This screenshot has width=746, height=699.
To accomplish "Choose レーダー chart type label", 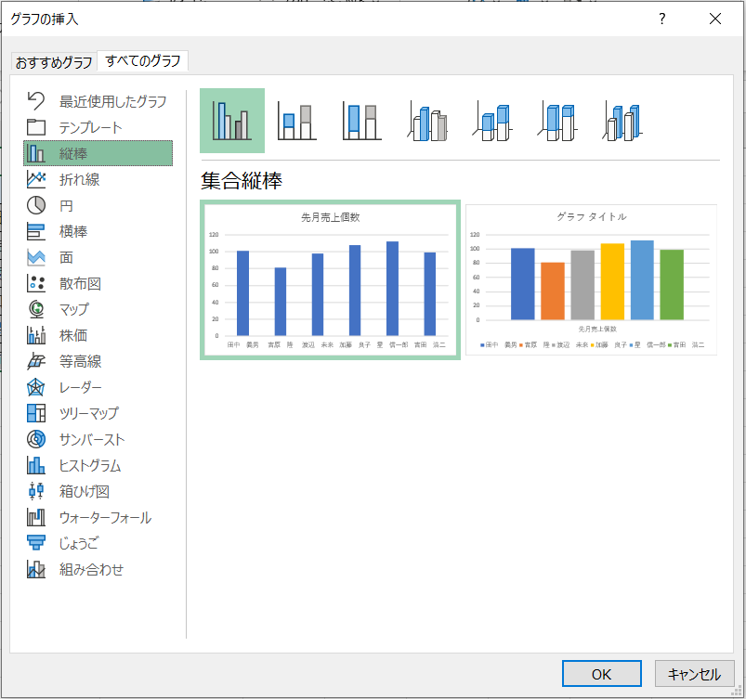I will click(x=81, y=387).
